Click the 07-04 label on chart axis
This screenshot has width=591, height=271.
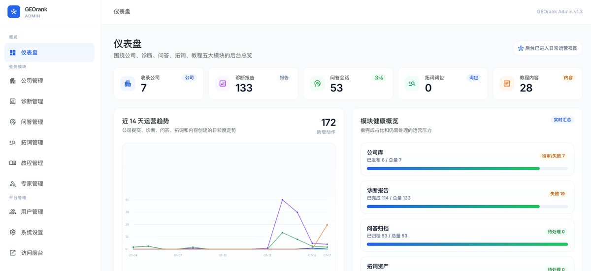[133, 255]
